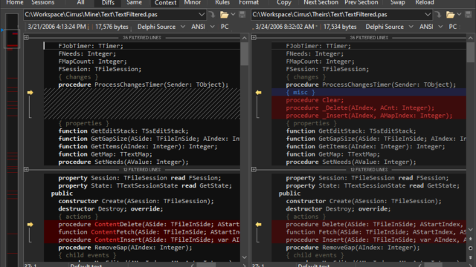The width and height of the screenshot is (476, 267).
Task: Click the right date 3/24/2006 8:32:02 AM
Action: (x=284, y=27)
